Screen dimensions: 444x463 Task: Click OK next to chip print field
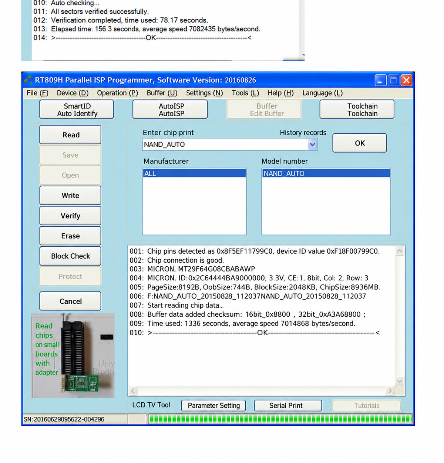360,143
